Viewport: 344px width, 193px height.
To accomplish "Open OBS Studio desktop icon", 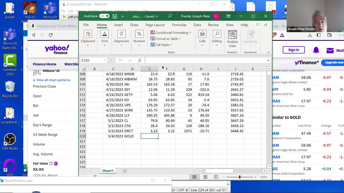I will 10,142.
